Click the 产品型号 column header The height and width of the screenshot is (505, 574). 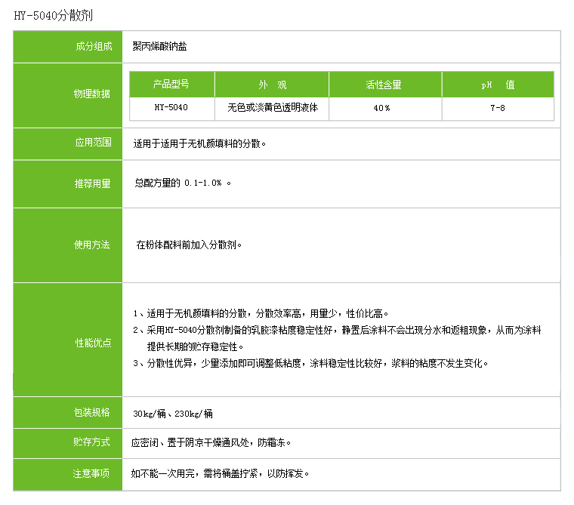171,85
